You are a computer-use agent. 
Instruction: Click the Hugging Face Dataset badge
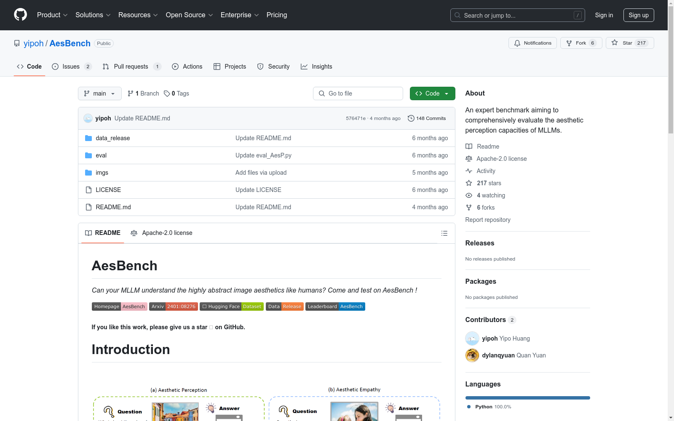click(x=232, y=306)
